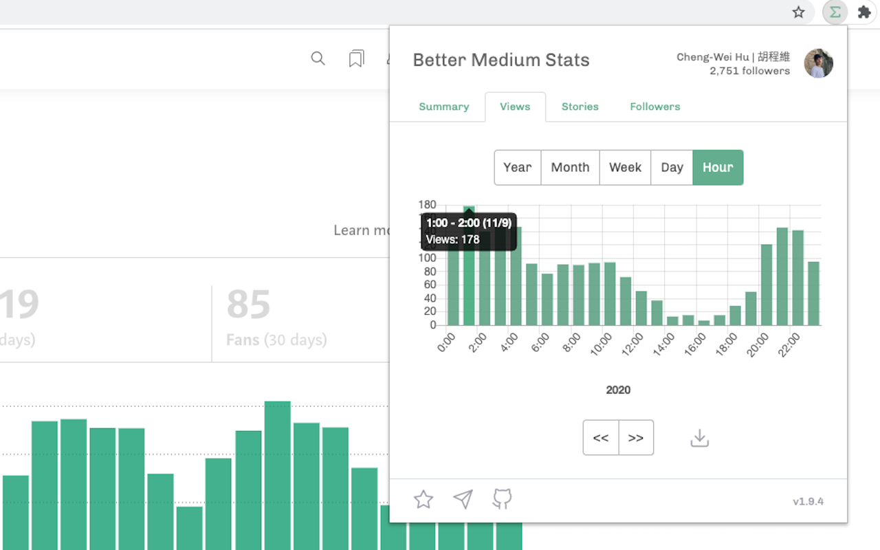Switch to the Summary tab
Image resolution: width=880 pixels, height=550 pixels.
[444, 107]
